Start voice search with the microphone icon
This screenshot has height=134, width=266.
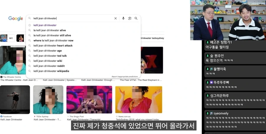pyautogui.click(x=123, y=19)
